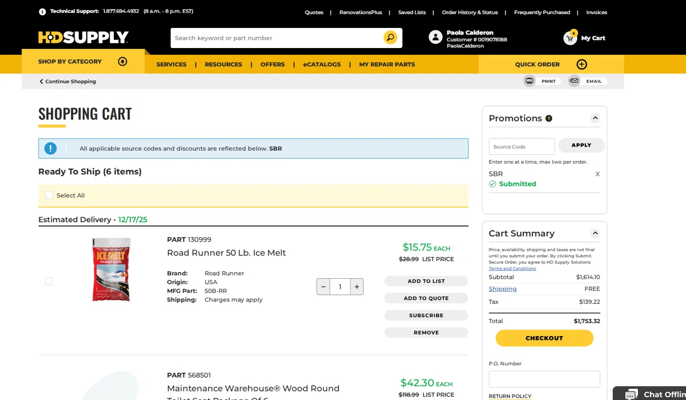Image resolution: width=686 pixels, height=400 pixels.
Task: Click Add To List for Ice Melt
Action: [x=426, y=281]
